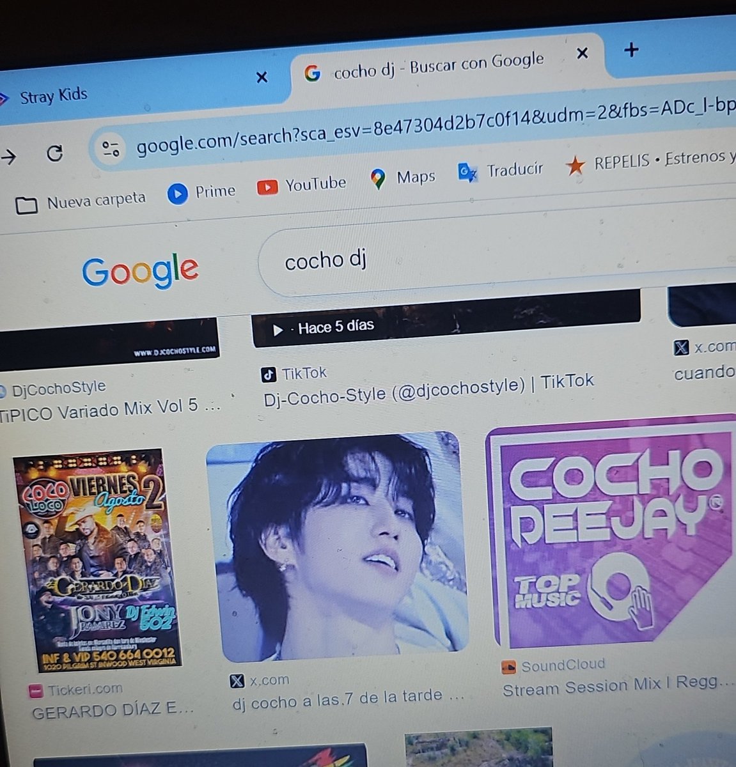Open a new browser tab
This screenshot has height=767, width=736.
[x=631, y=49]
